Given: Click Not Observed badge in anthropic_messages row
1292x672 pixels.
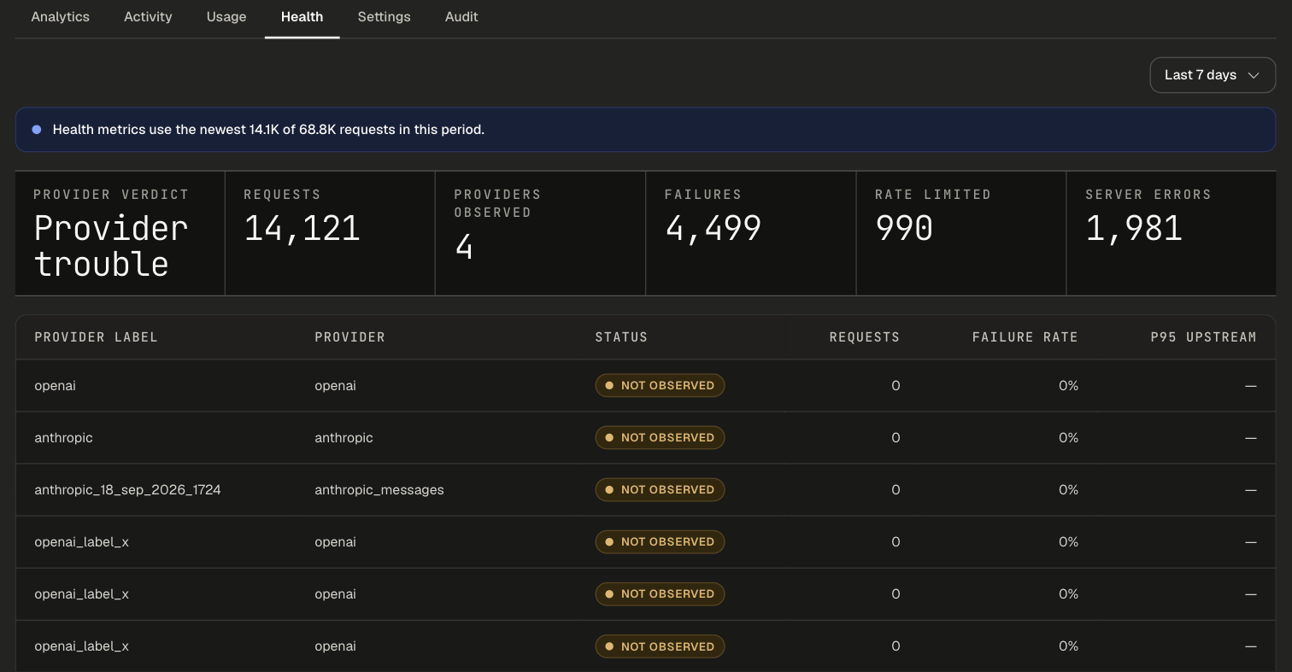Looking at the screenshot, I should pos(660,490).
